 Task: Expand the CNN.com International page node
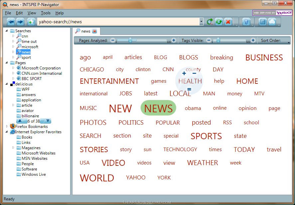point(13,73)
